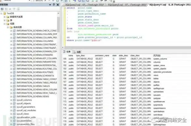Click type_desc column header in results
The height and width of the screenshot is (126, 191).
[81, 55]
